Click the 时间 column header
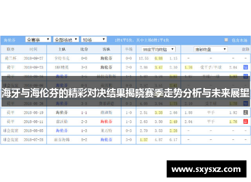The height and width of the screenshot is (182, 251). point(33,49)
